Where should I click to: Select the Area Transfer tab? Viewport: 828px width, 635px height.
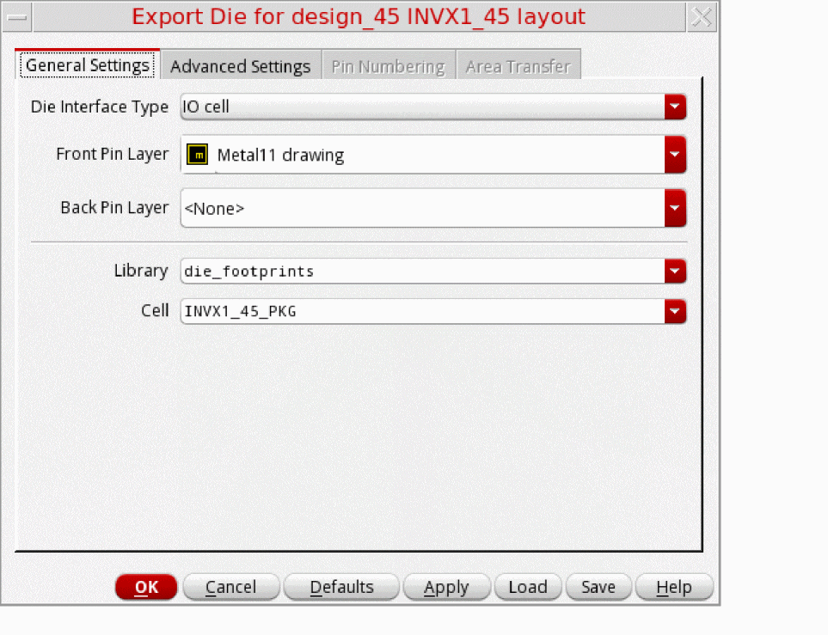(x=518, y=66)
